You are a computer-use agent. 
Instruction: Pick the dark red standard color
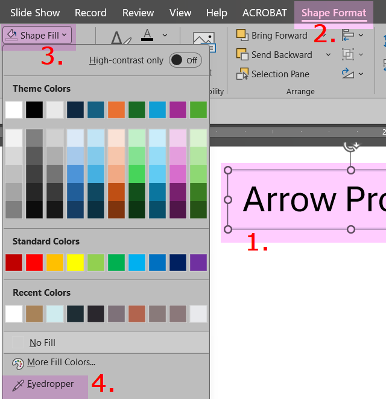14,263
